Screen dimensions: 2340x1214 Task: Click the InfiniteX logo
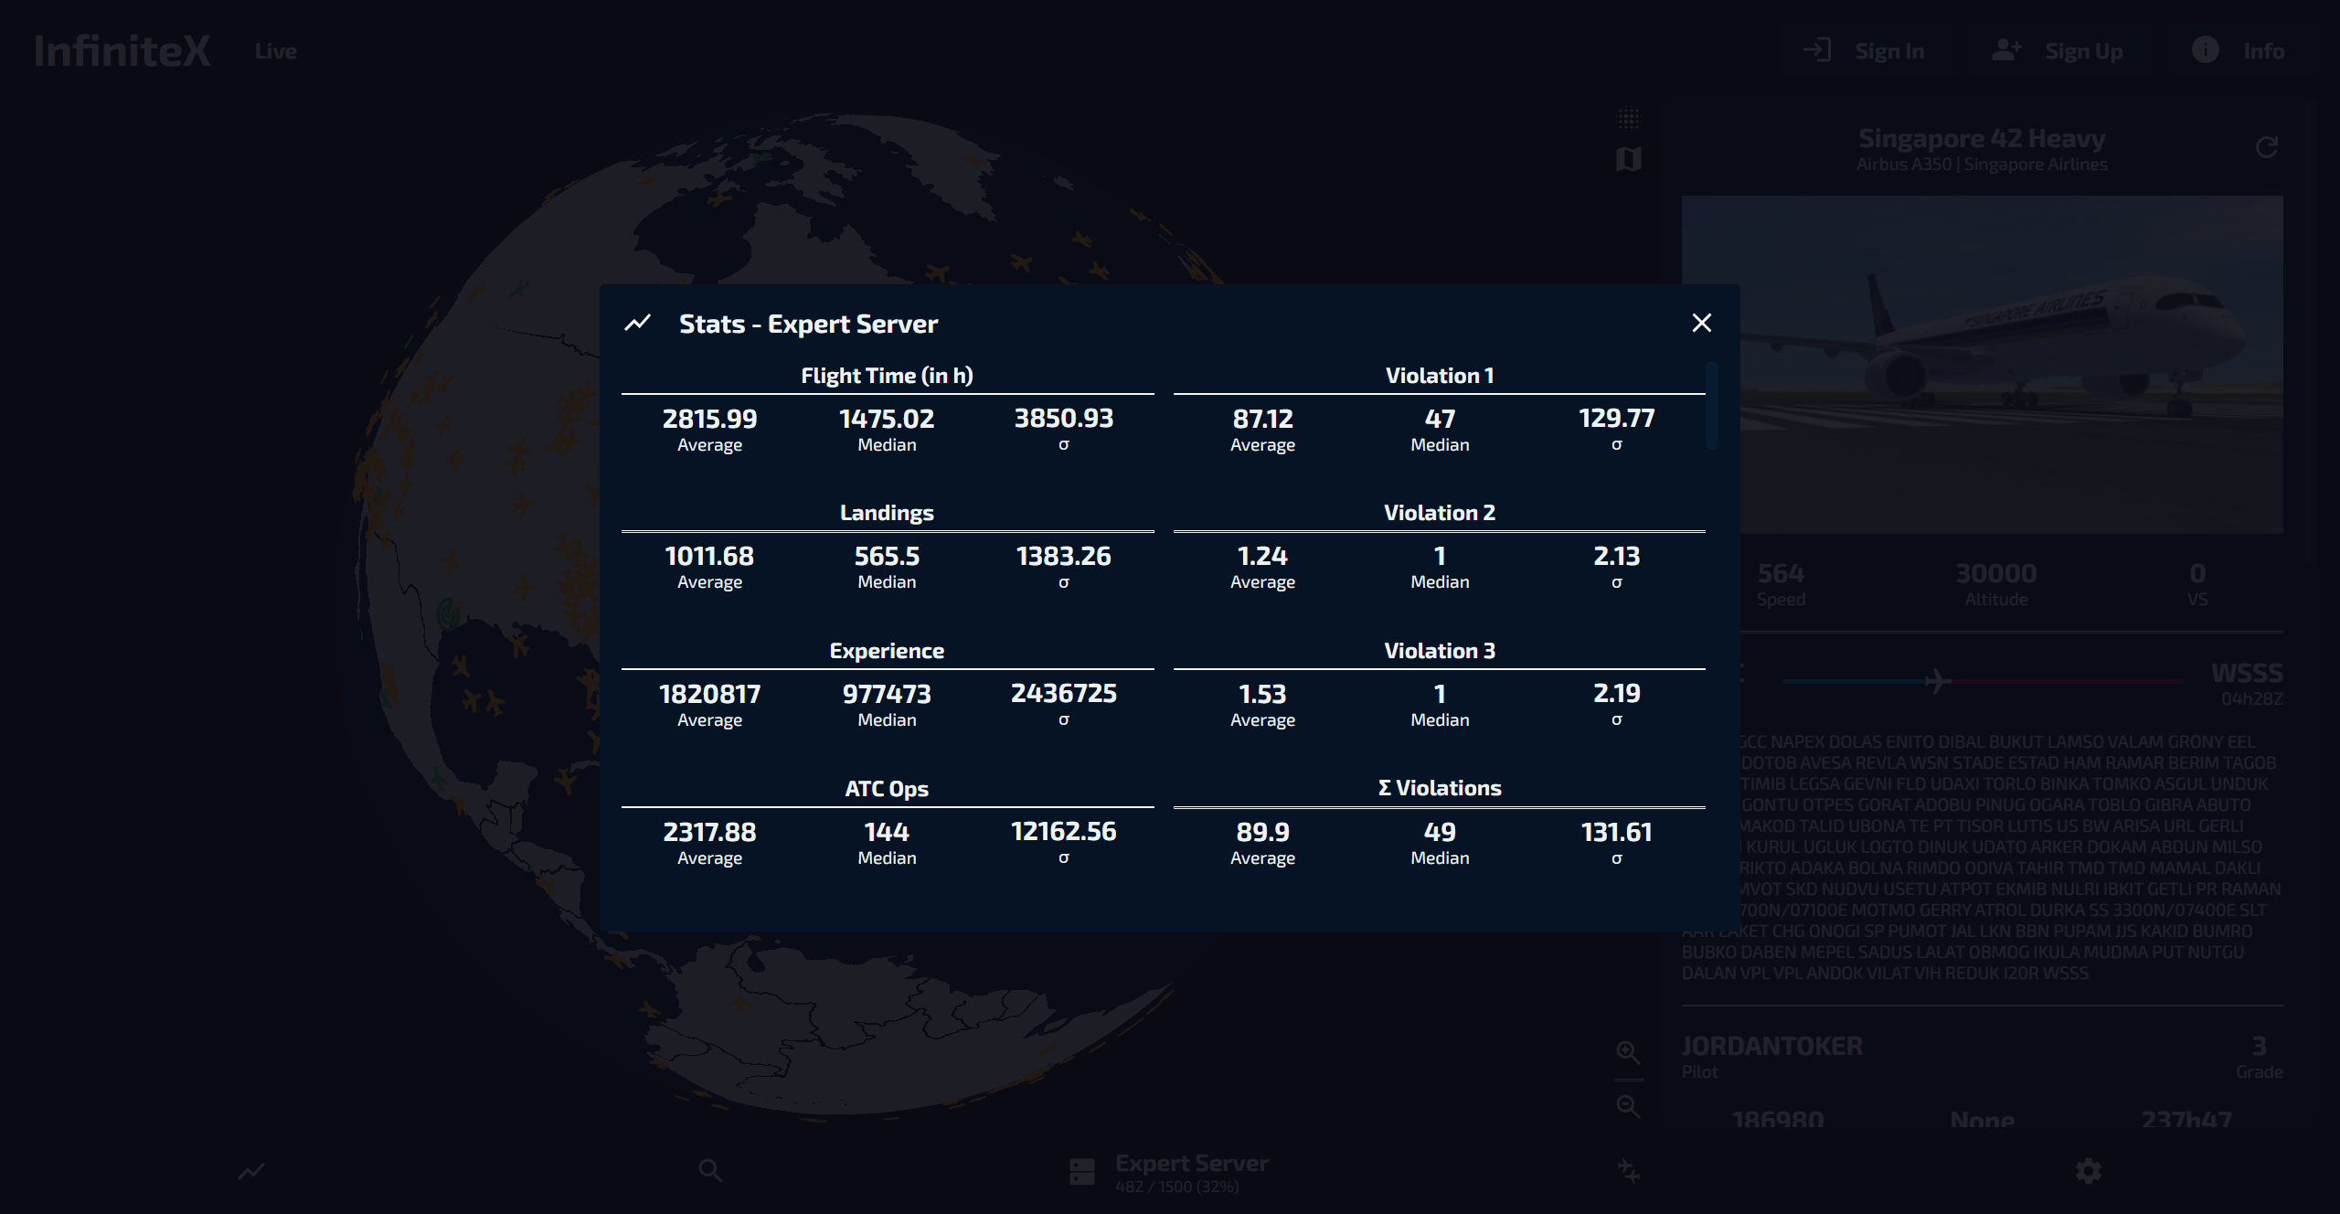pos(122,51)
